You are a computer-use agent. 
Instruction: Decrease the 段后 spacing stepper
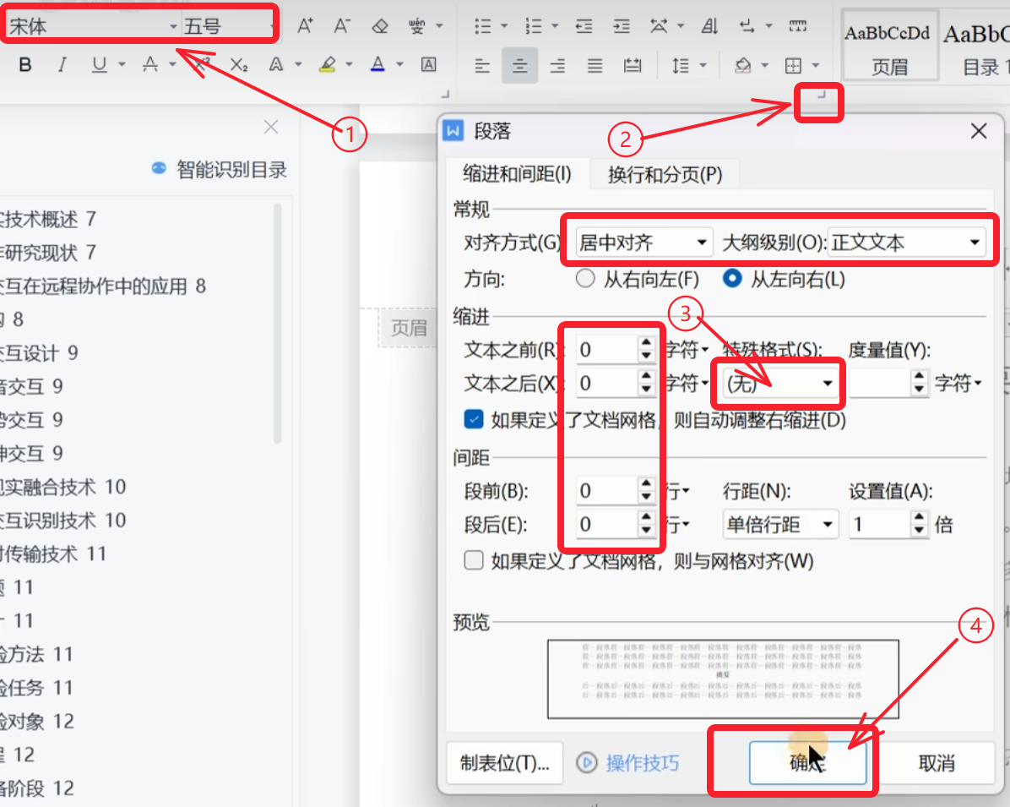(646, 532)
